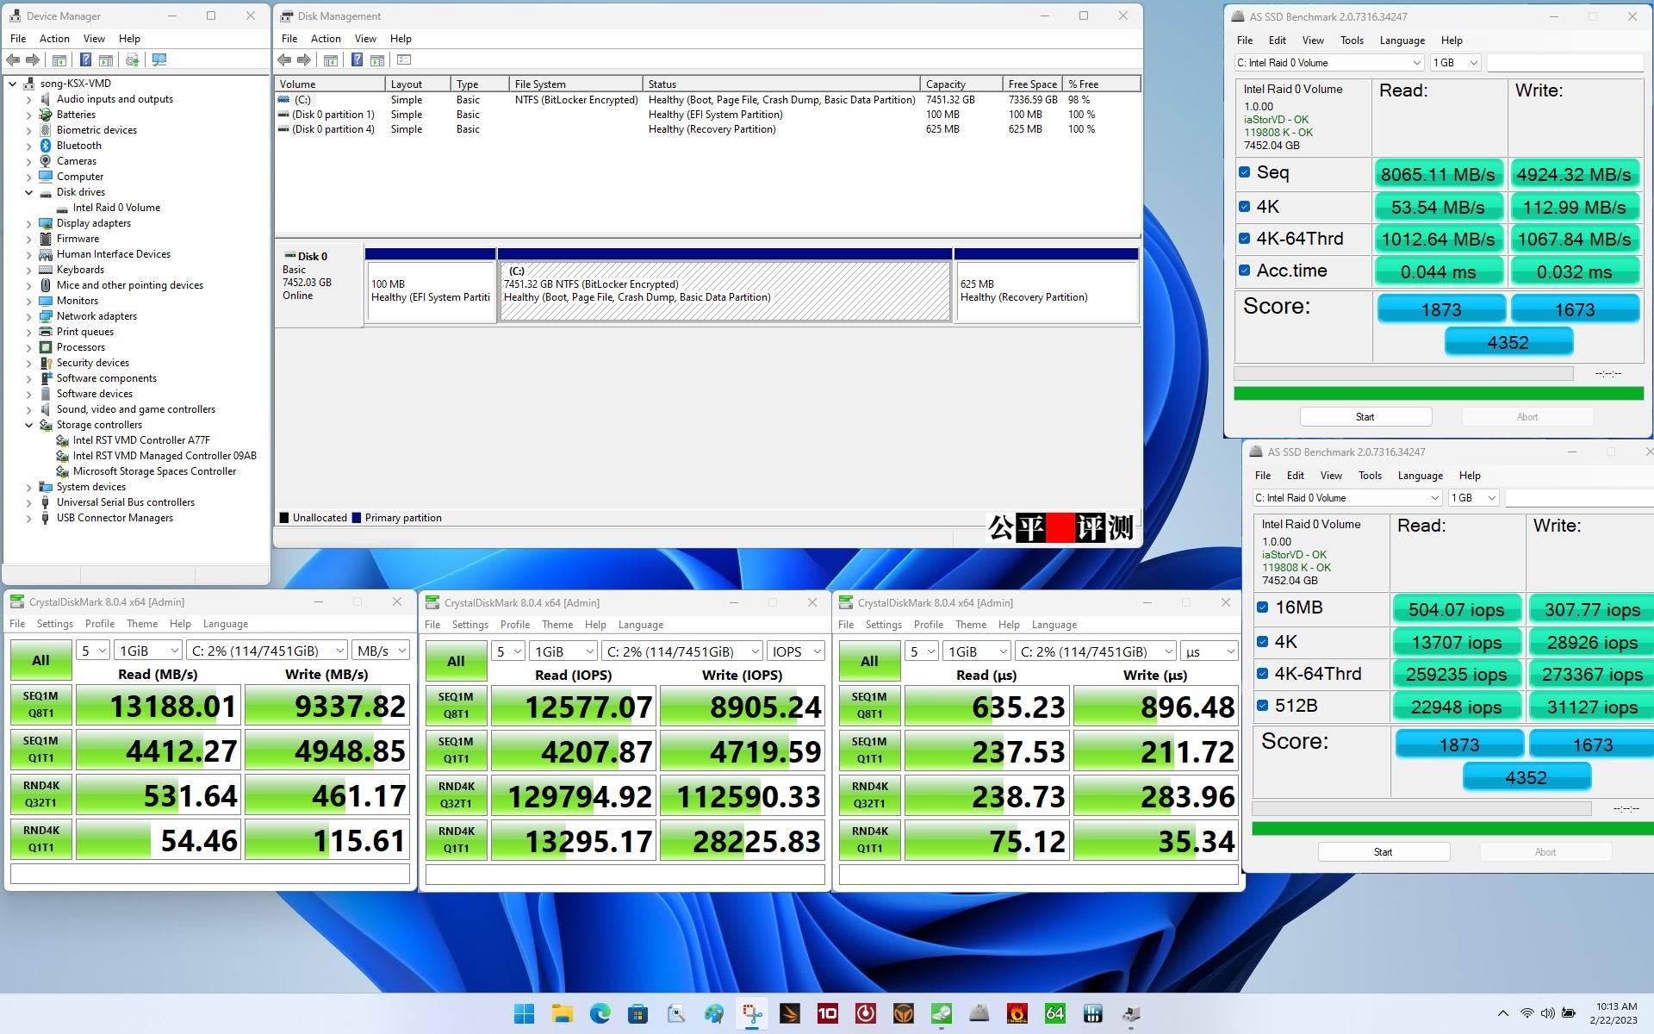
Task: Expand Network adapters in Device Manager
Action: coord(28,316)
